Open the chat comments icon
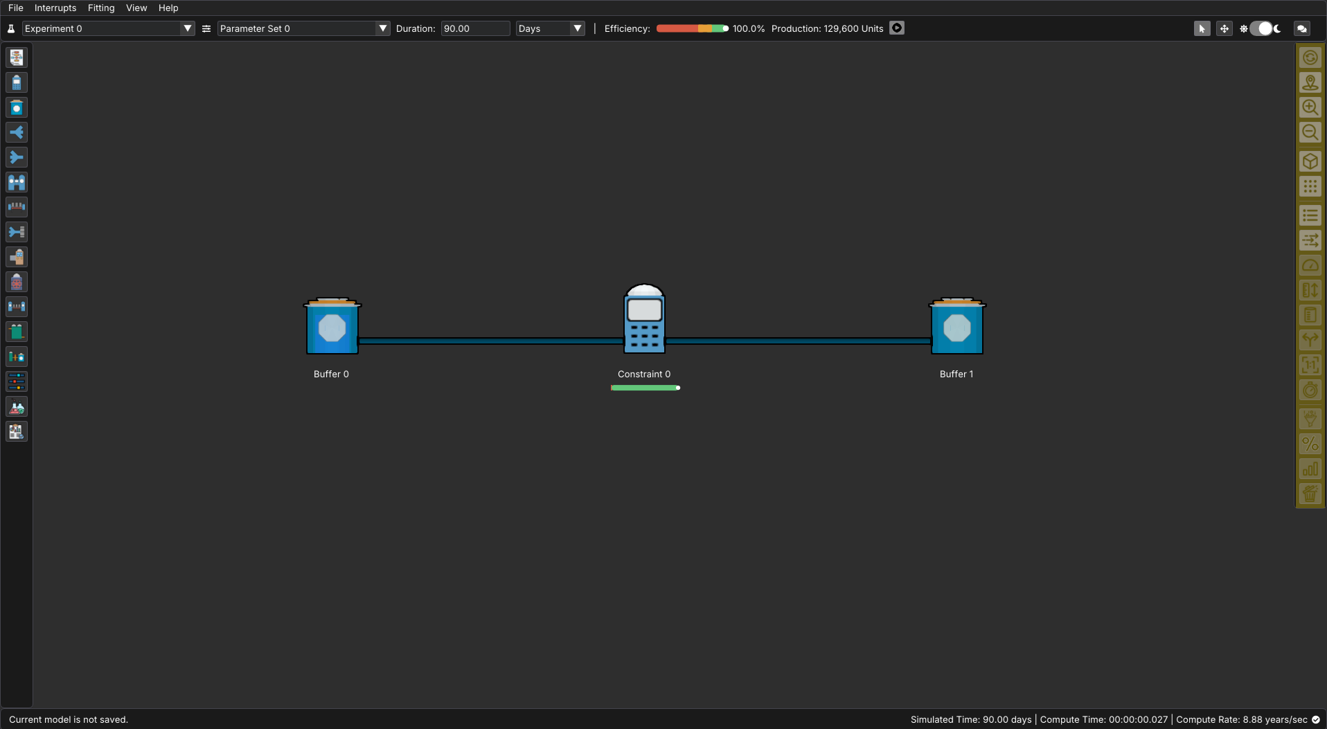The width and height of the screenshot is (1327, 729). coord(1302,28)
